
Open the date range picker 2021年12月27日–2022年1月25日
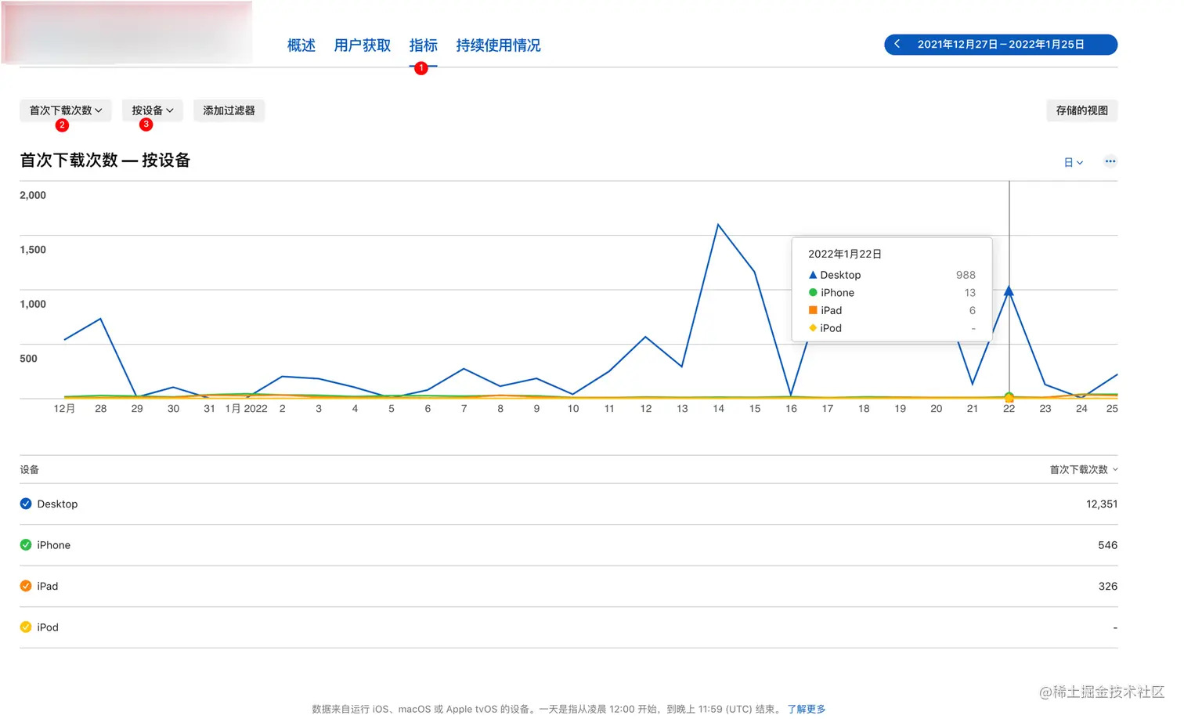pyautogui.click(x=1001, y=45)
